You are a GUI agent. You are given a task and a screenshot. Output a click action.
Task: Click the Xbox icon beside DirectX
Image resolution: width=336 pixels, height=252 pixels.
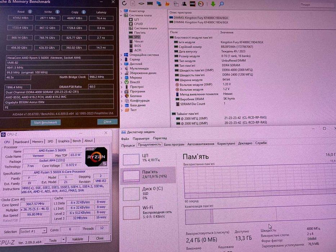click(x=127, y=82)
